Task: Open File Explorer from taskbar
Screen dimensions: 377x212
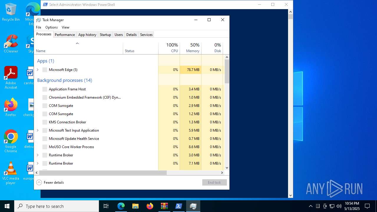Action: click(x=135, y=206)
